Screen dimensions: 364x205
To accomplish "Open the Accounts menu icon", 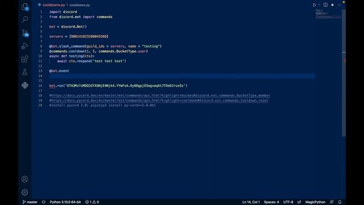I will [x=25, y=179].
